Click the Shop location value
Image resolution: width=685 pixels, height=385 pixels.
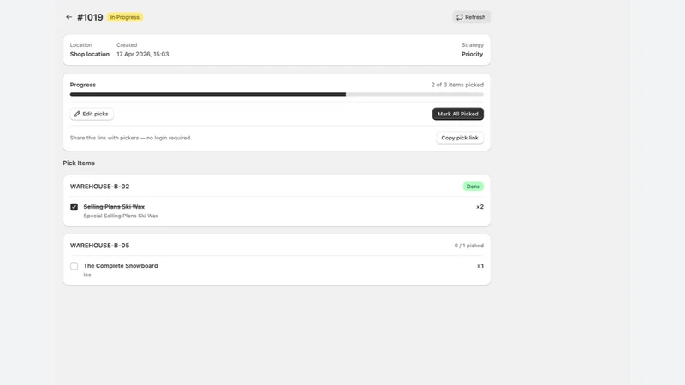click(90, 54)
